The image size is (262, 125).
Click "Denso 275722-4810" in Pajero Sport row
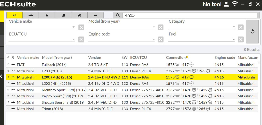click(x=147, y=96)
